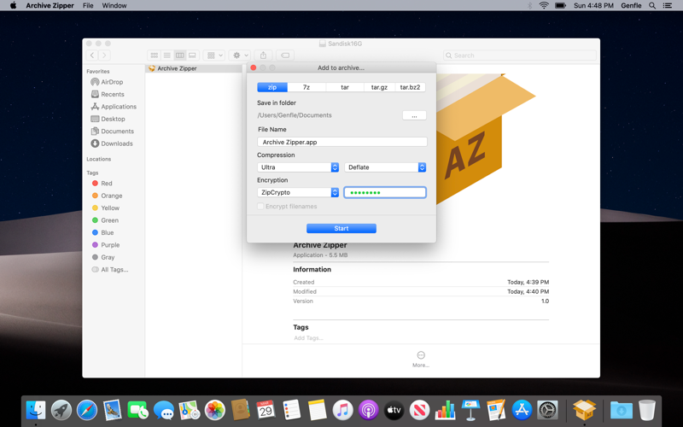Filter by the Green tag
The width and height of the screenshot is (683, 427).
tap(105, 220)
